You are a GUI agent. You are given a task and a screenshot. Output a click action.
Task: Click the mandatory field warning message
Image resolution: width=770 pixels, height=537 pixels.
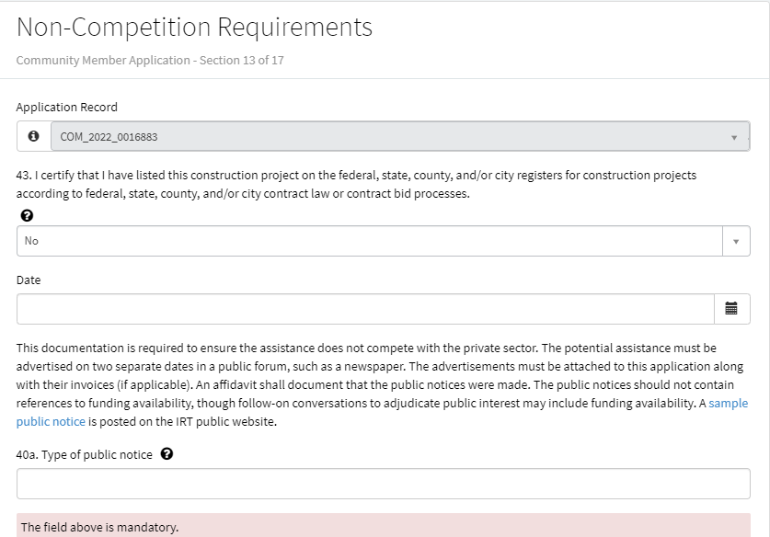(x=99, y=527)
